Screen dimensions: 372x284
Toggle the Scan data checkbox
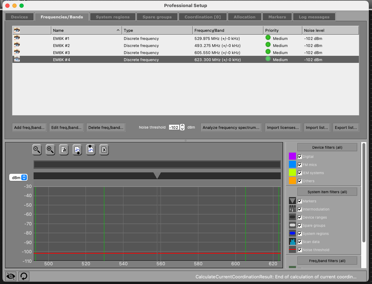tap(300, 242)
